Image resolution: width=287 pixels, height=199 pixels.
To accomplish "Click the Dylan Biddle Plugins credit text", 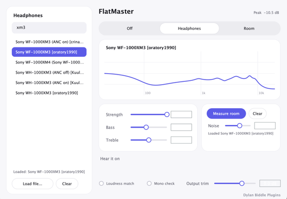I will (262, 195).
